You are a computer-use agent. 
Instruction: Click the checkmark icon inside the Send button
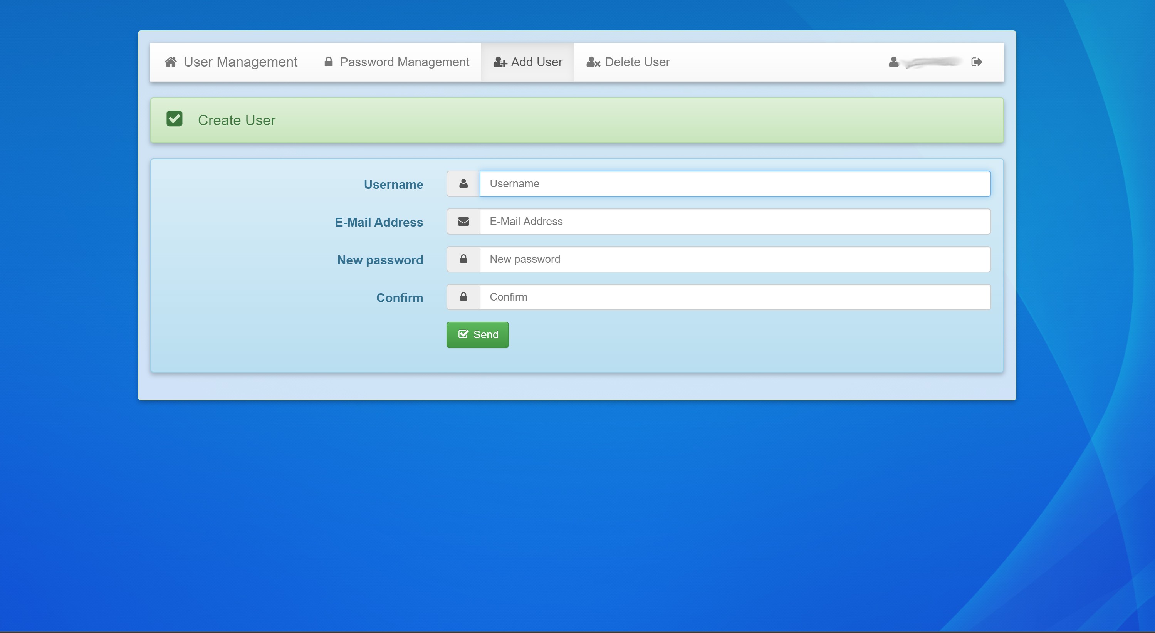[463, 334]
